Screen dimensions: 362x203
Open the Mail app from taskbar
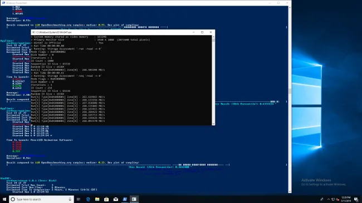[116, 199]
